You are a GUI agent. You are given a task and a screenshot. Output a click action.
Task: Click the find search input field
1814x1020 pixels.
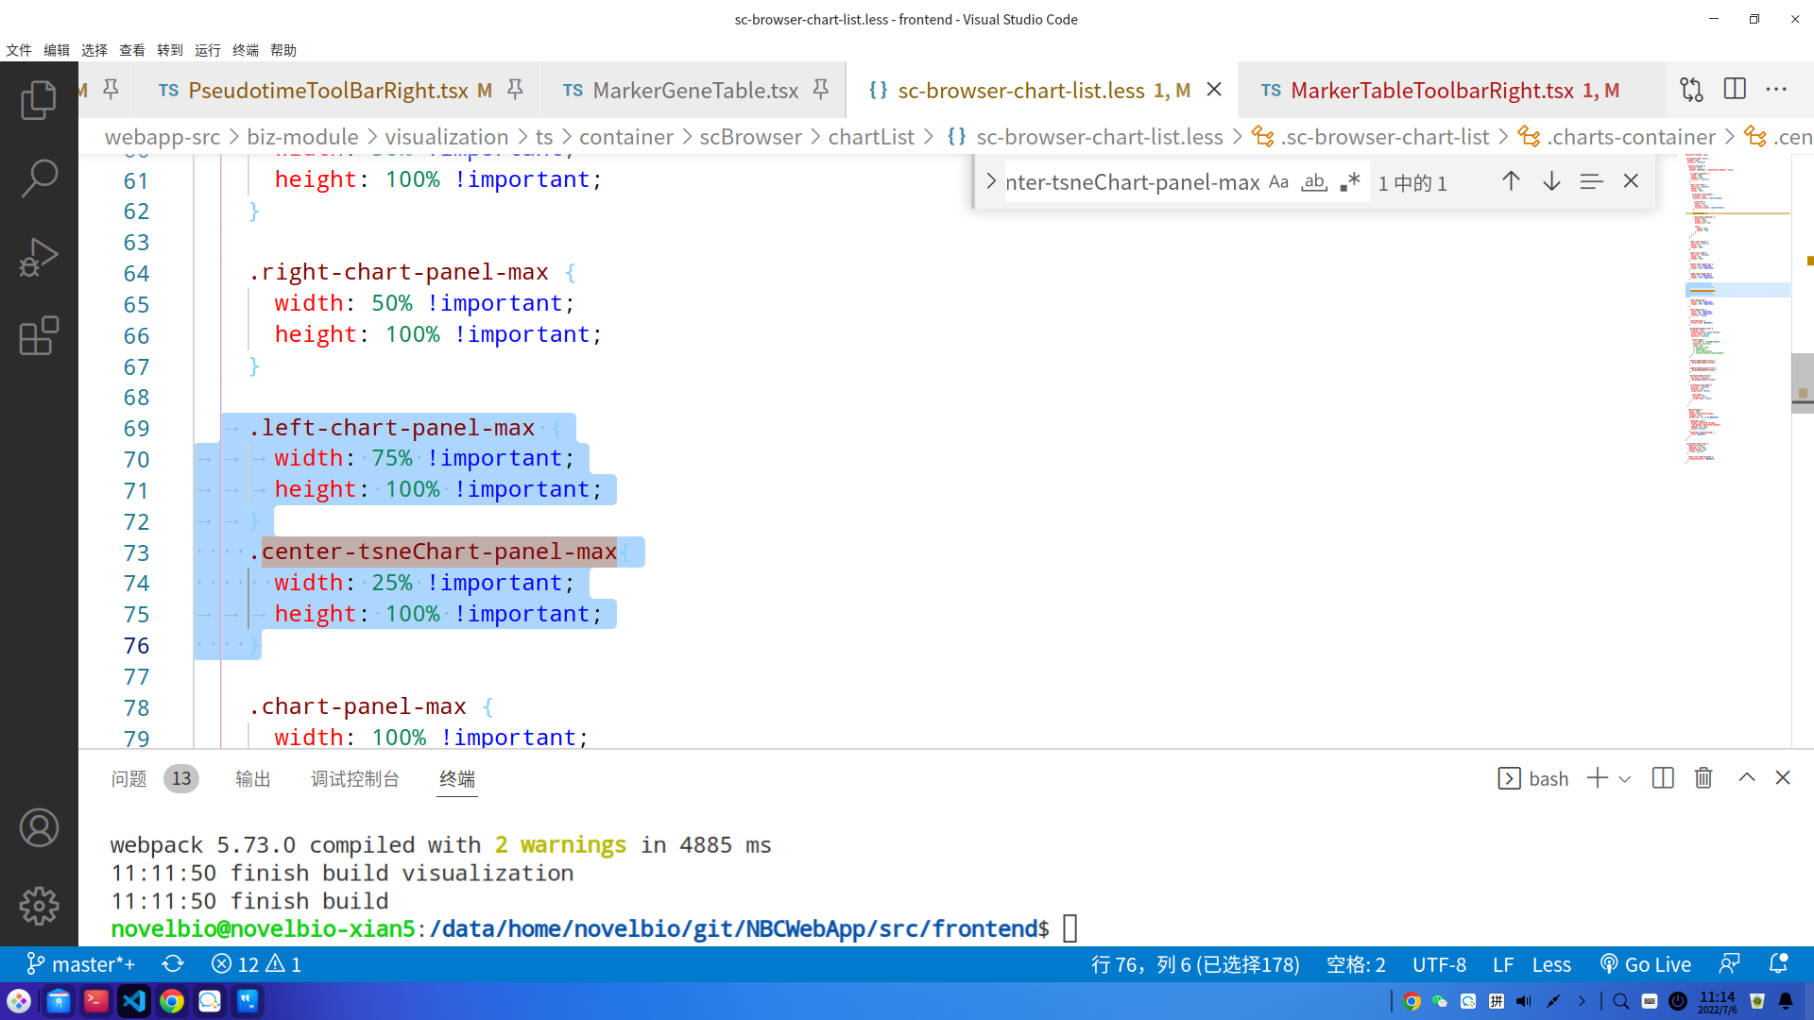(x=1132, y=182)
